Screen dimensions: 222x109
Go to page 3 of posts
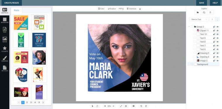(x=31, y=102)
